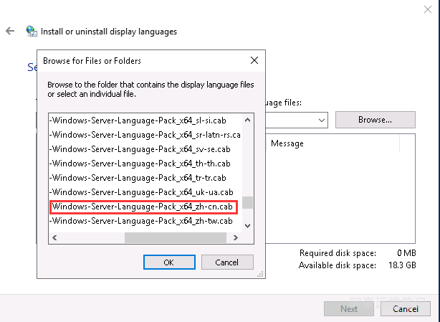Click the horizontal scrollbar left arrow in file list
Viewport: 440px width, 322px height.
point(54,238)
